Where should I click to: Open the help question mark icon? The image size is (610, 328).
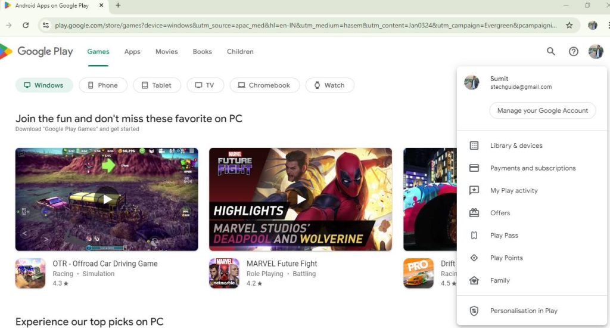click(x=573, y=52)
